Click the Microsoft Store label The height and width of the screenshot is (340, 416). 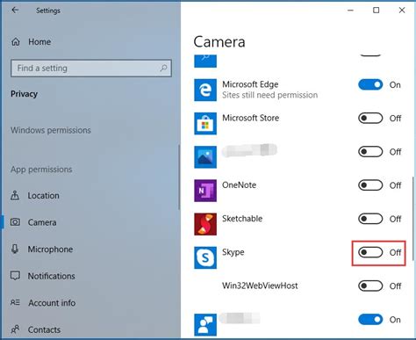tap(251, 118)
